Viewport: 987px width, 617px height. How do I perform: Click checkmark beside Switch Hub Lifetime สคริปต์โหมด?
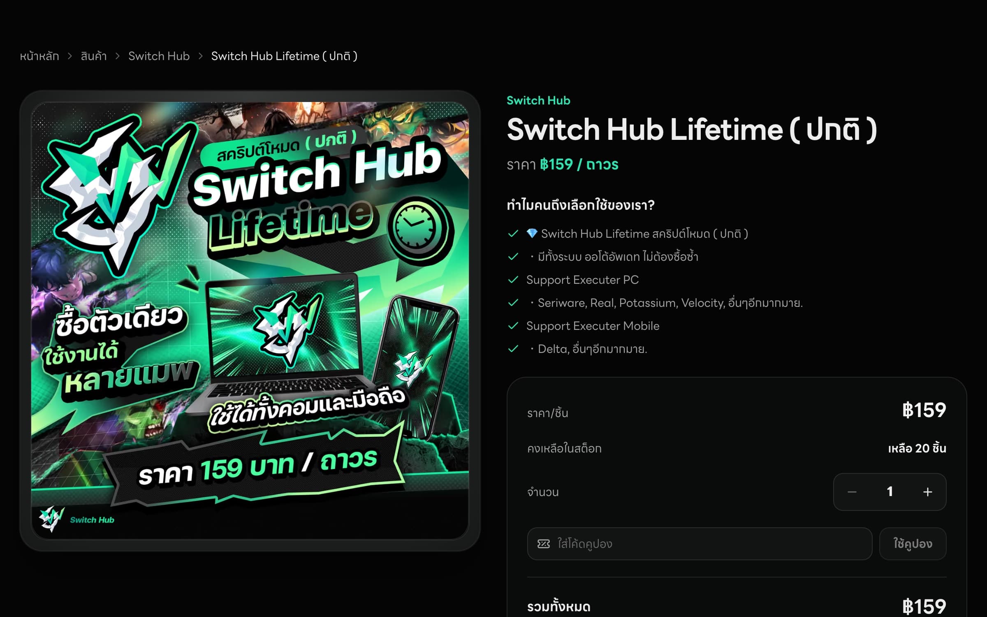(513, 234)
